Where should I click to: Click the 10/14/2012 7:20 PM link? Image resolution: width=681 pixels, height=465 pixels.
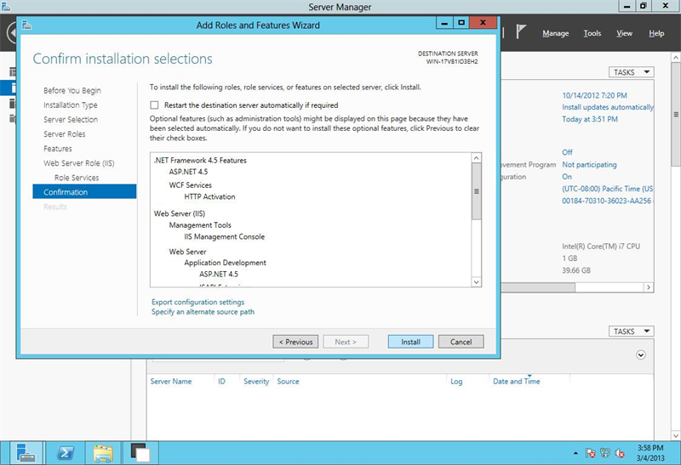pos(594,95)
